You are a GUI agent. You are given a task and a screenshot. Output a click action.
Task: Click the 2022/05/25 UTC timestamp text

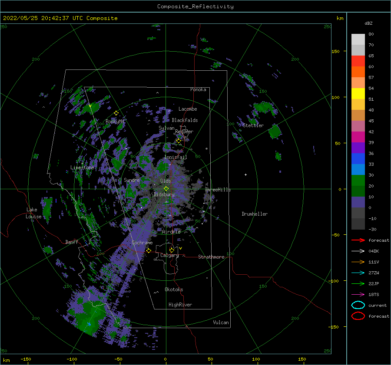point(60,18)
